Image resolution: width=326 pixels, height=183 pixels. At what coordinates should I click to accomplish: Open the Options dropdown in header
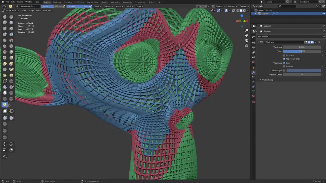(x=244, y=6)
